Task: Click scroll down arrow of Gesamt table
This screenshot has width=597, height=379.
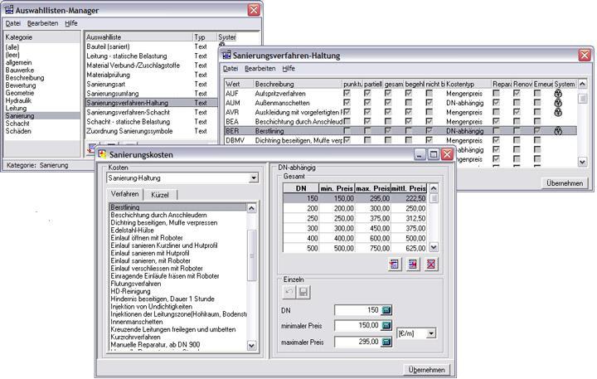Action: click(x=434, y=246)
